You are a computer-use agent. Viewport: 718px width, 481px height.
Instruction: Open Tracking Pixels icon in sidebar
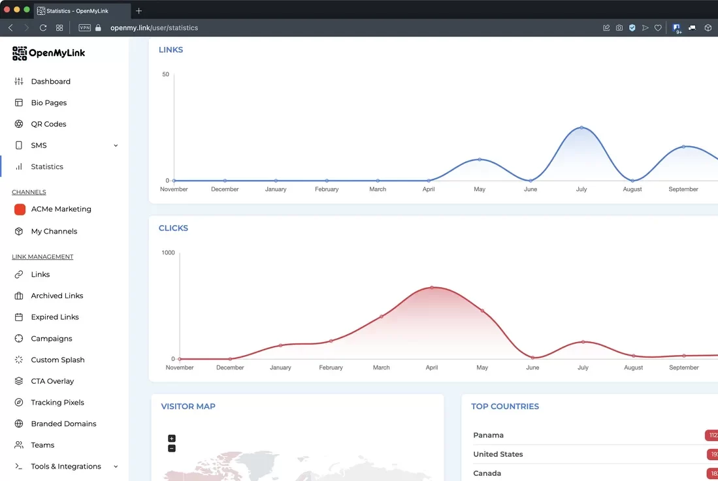coord(19,403)
